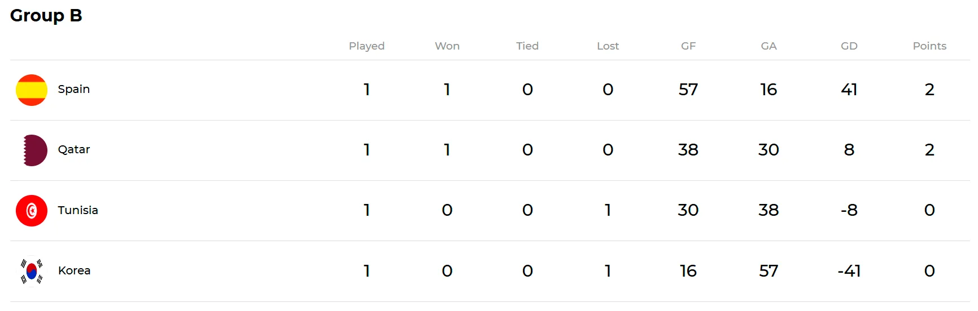978x311 pixels.
Task: Click Spain's goal difference value 41
Action: (849, 90)
